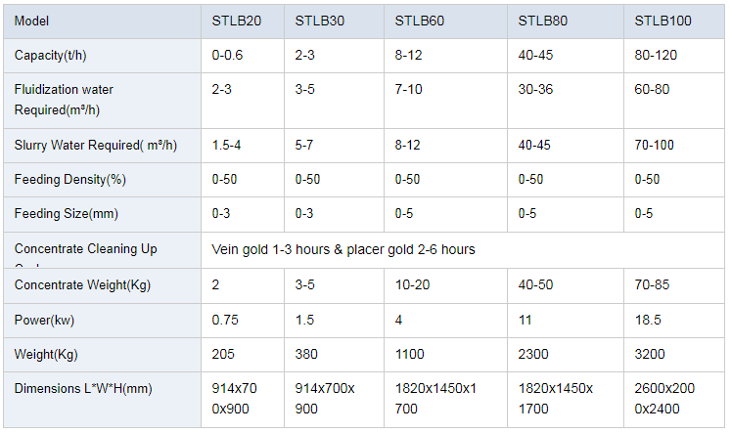Click the vein gold and placer gold hours text
731x433 pixels.
point(343,249)
